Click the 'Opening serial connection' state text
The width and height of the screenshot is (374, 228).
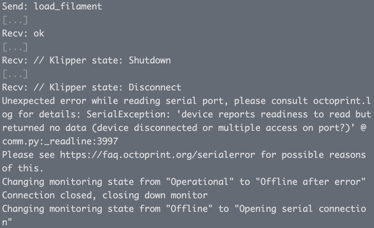click(x=300, y=209)
